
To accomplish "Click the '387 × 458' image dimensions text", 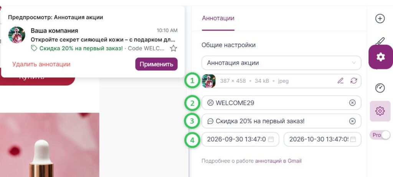I will [233, 81].
